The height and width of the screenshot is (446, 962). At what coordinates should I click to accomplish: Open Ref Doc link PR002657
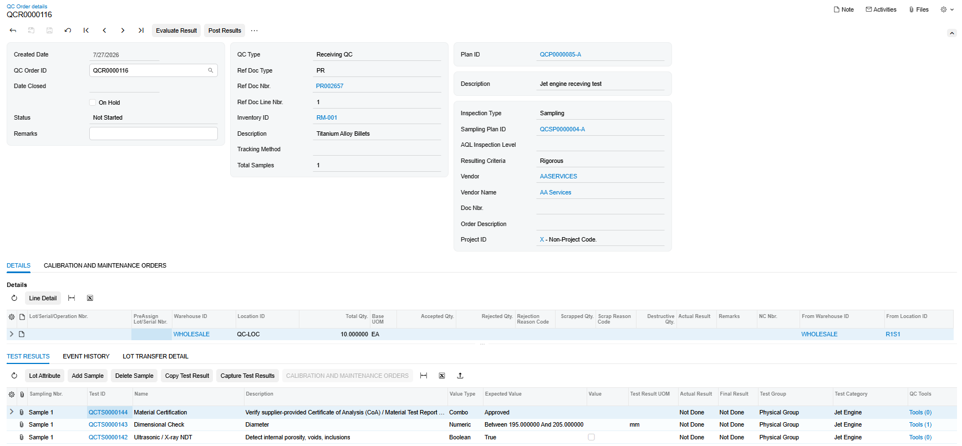329,86
